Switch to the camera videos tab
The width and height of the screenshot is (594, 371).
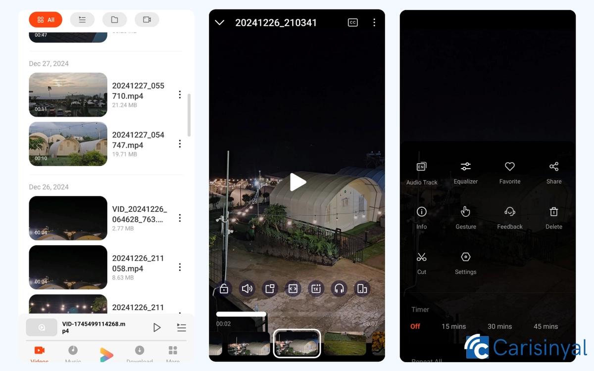click(x=147, y=20)
